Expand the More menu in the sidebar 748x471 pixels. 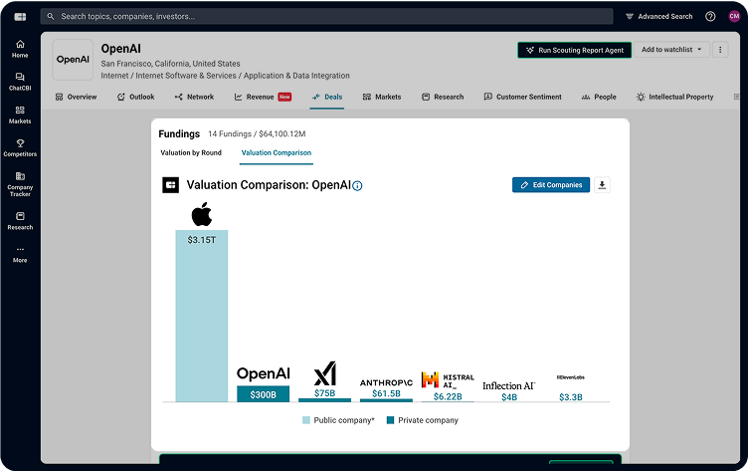tap(20, 254)
